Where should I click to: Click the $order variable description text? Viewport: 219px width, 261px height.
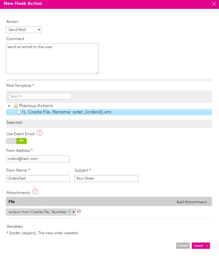pyautogui.click(x=42, y=233)
